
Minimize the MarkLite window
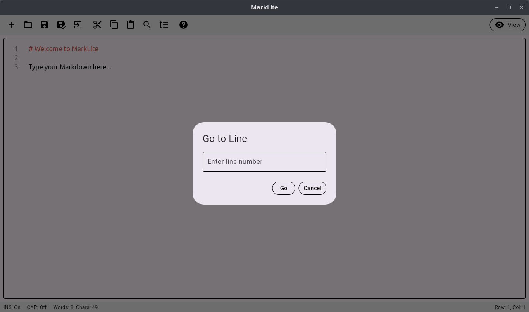tap(497, 7)
